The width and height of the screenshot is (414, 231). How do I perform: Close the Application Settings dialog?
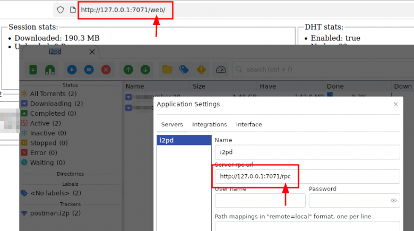(x=395, y=104)
